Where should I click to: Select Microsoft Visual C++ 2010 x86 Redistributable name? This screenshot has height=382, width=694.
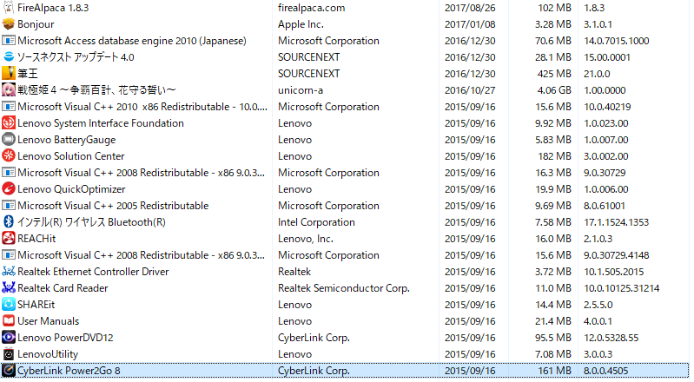pyautogui.click(x=142, y=107)
